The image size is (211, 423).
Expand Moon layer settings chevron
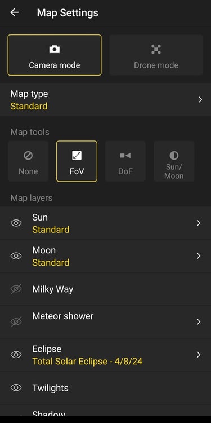[x=199, y=256]
